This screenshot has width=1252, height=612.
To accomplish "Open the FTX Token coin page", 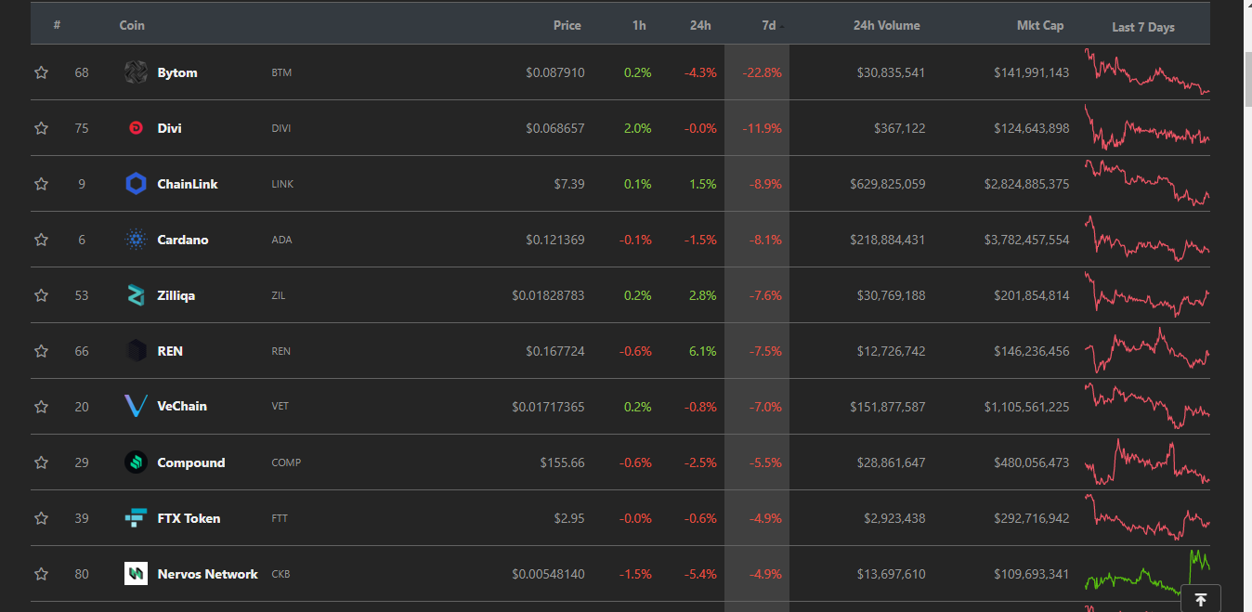I will (189, 518).
